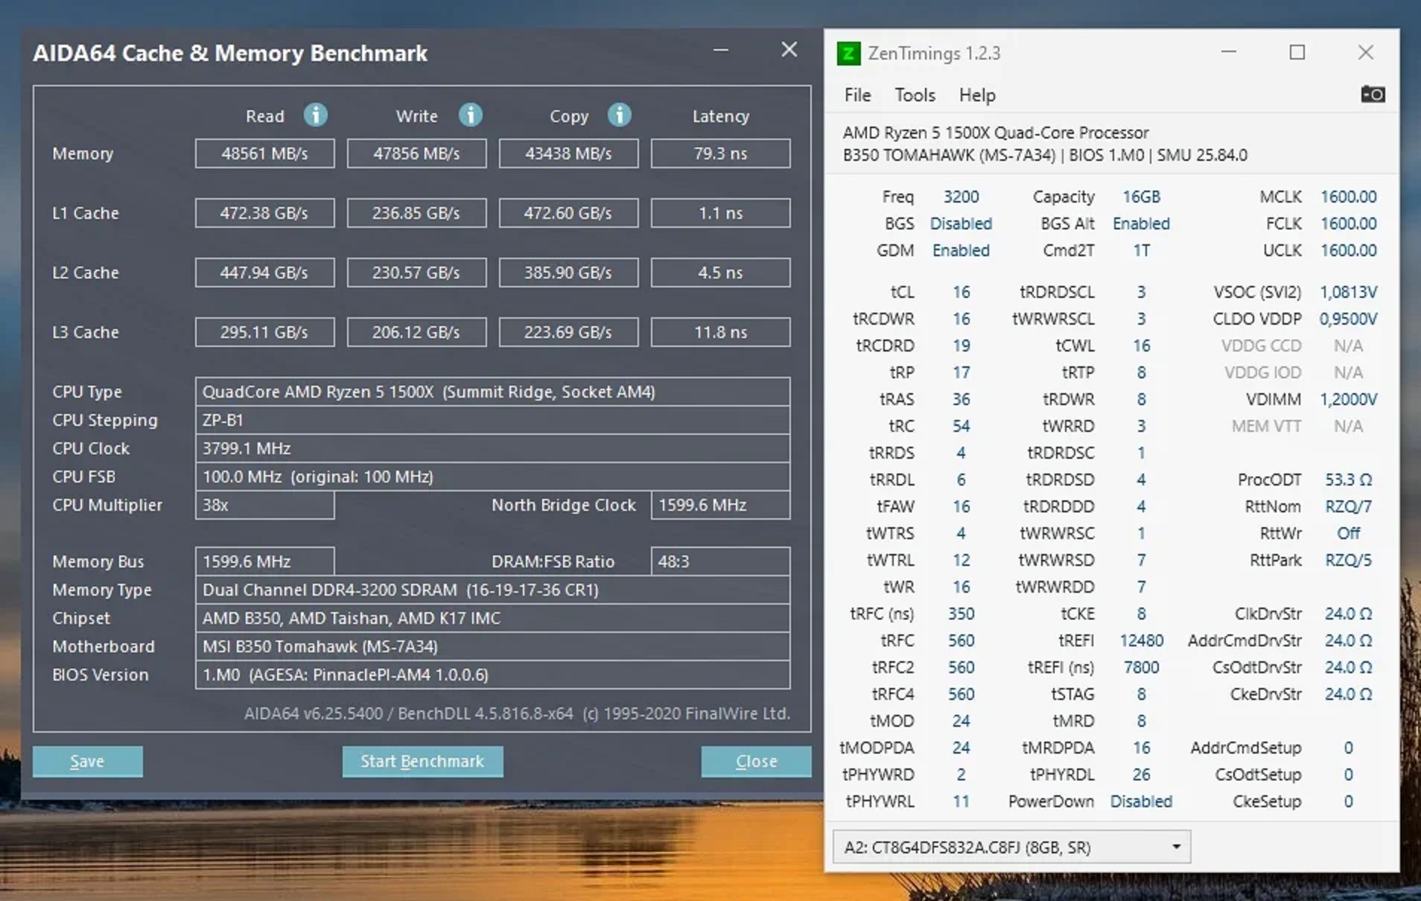This screenshot has width=1421, height=901.
Task: Click the Chipset field AMD B350
Action: pos(492,618)
